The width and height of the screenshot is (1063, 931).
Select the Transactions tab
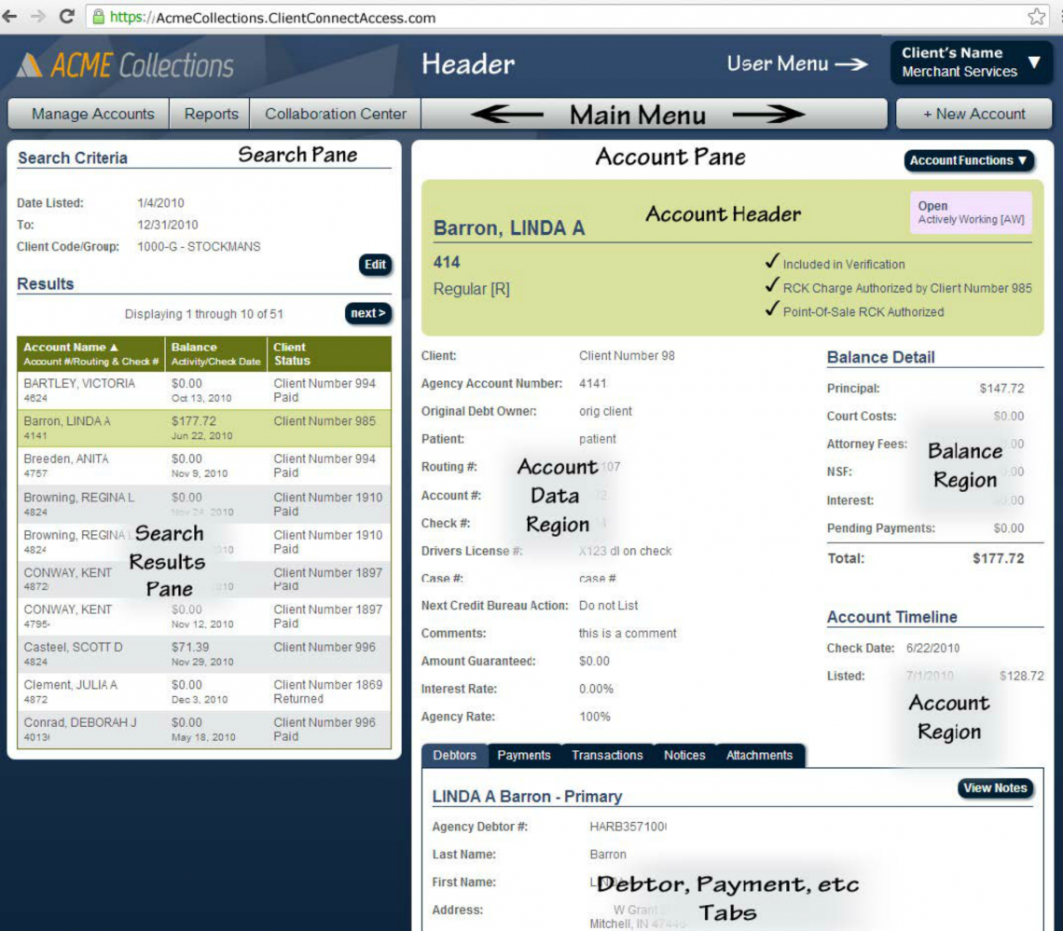click(x=607, y=755)
